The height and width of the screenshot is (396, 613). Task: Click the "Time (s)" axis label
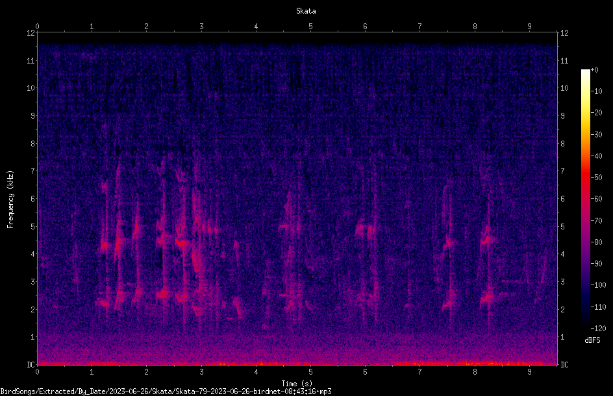pos(297,383)
